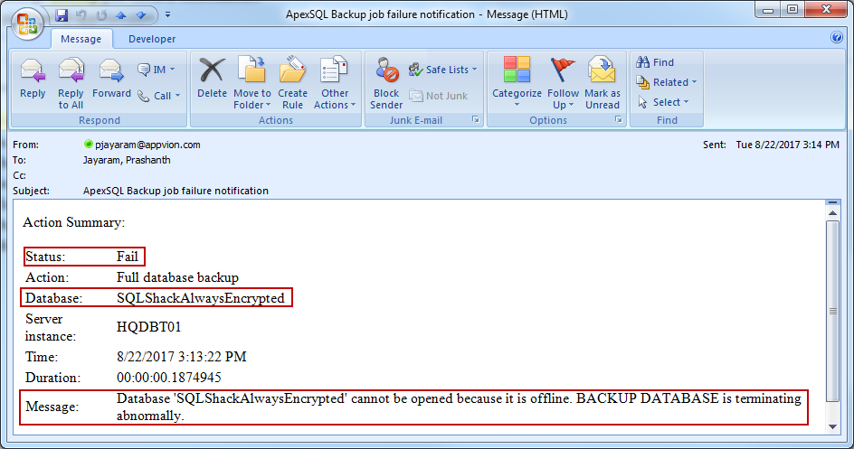Viewport: 854px width, 449px height.
Task: Click server instance 'HQDBT01'
Action: (148, 327)
